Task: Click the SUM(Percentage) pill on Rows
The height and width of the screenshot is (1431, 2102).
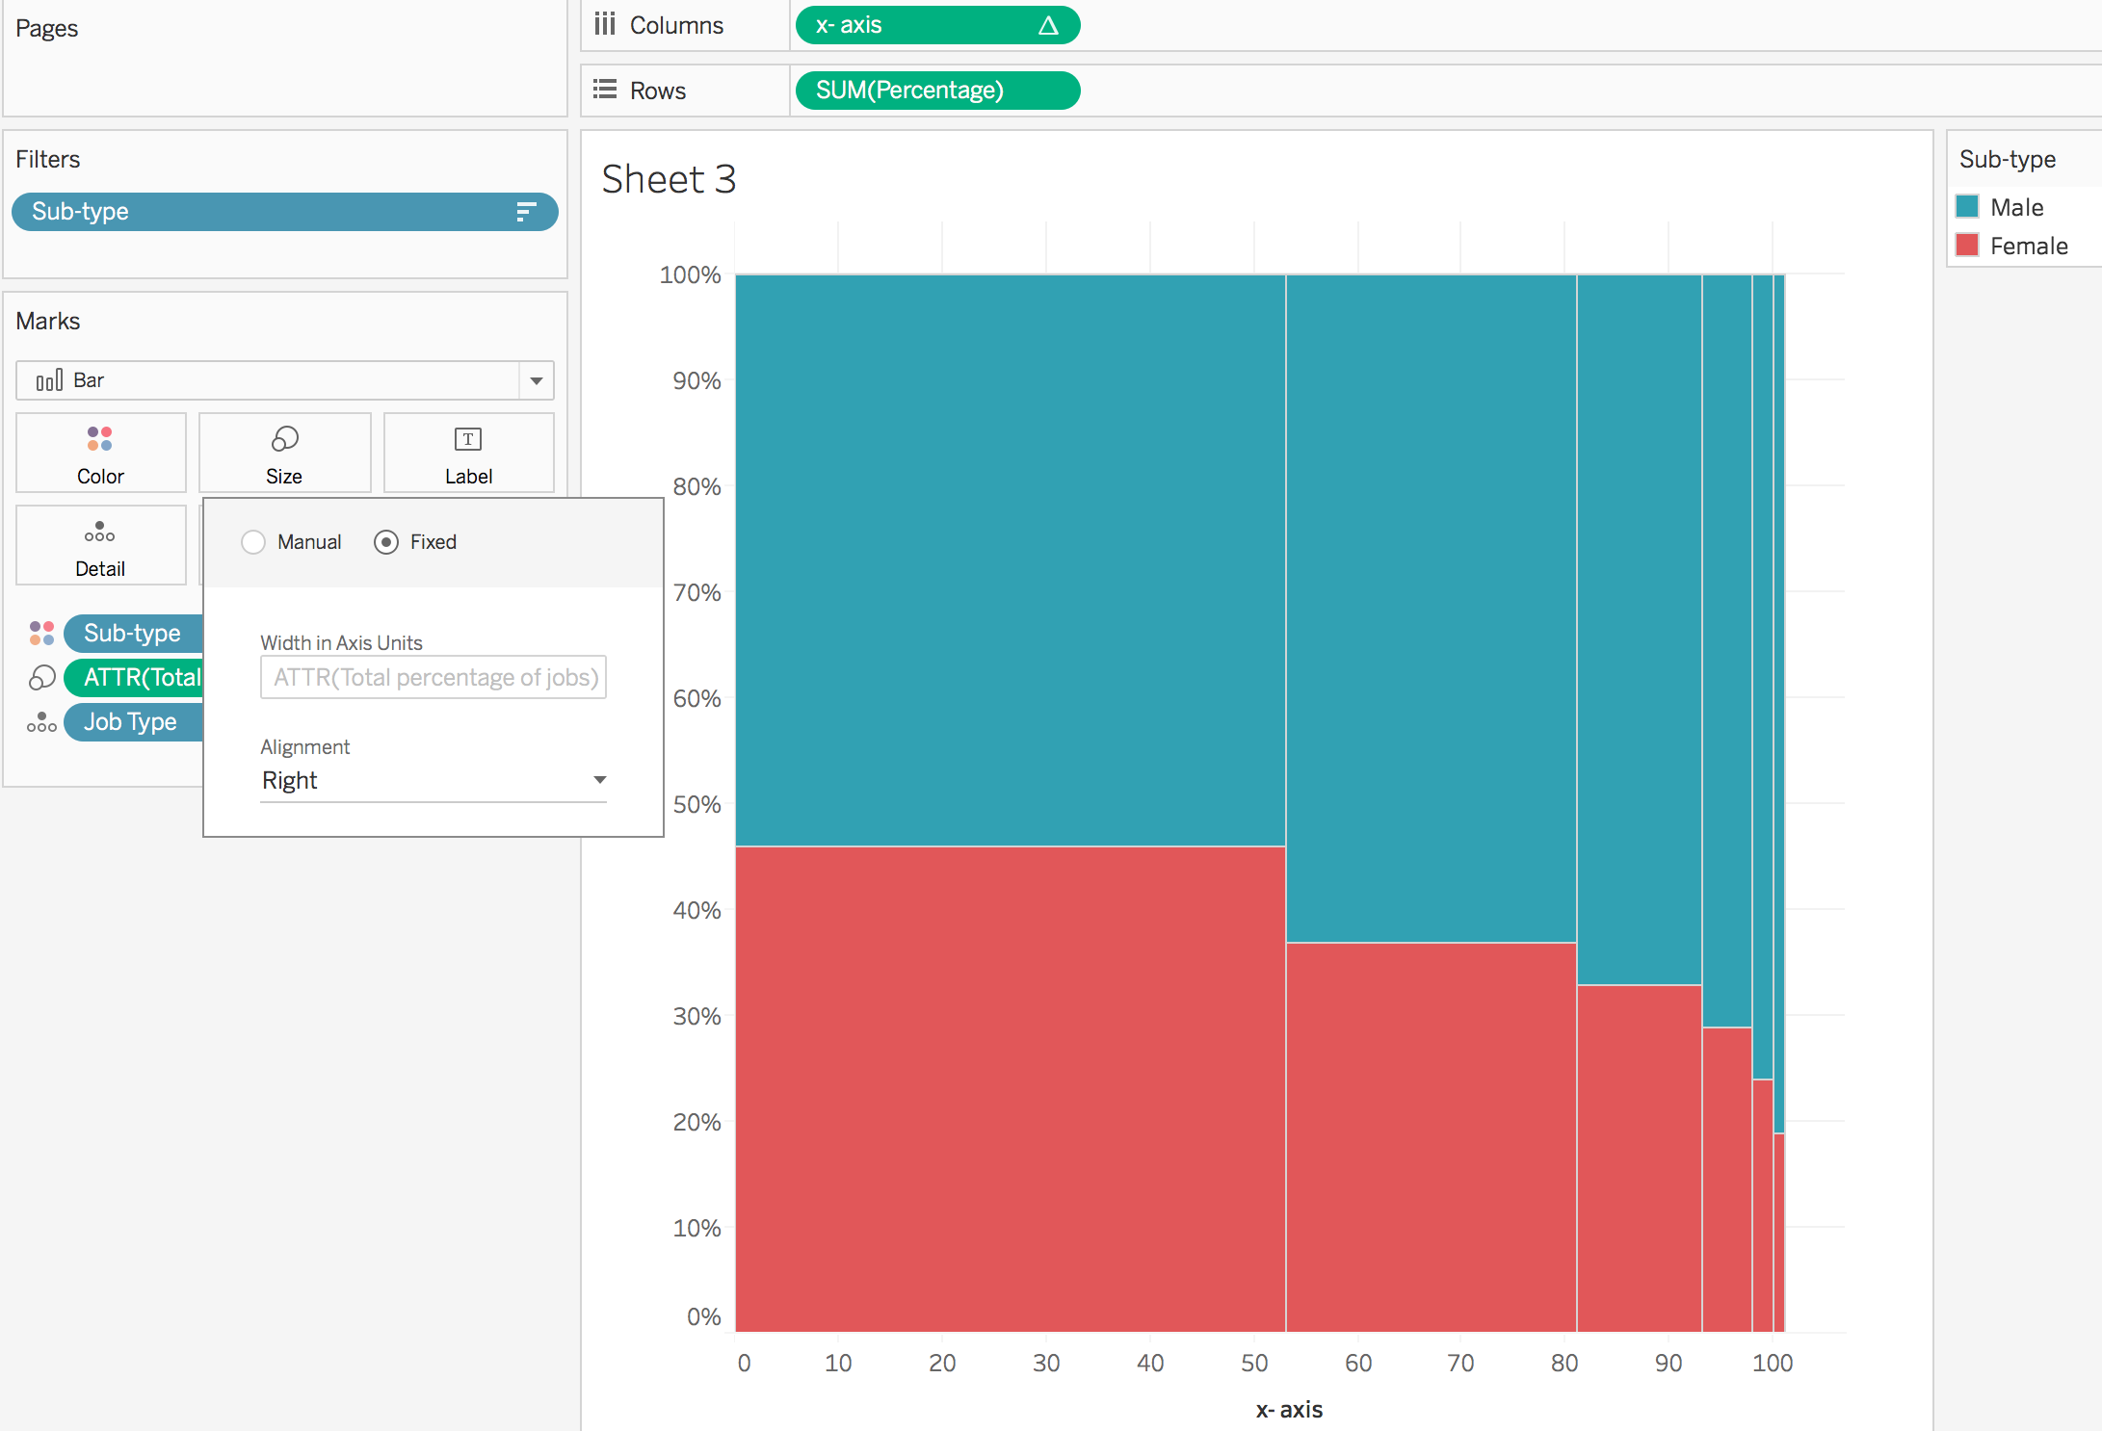Action: 936,91
